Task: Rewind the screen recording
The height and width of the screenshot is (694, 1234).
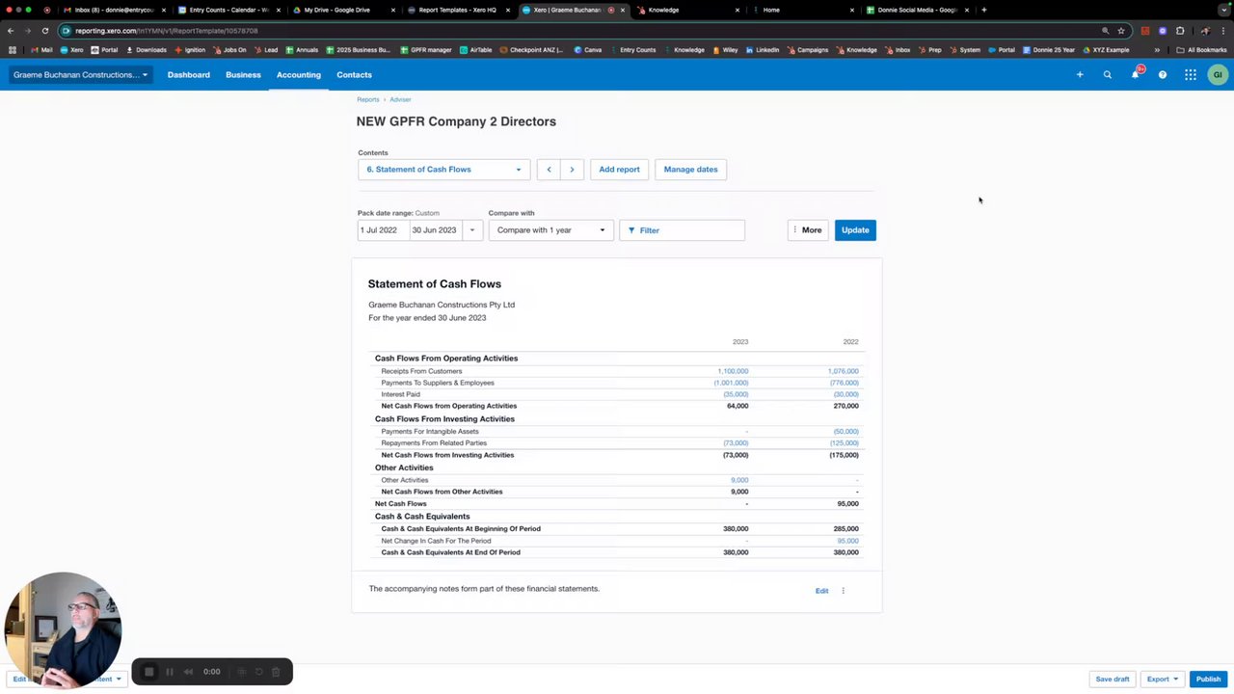Action: (x=189, y=672)
